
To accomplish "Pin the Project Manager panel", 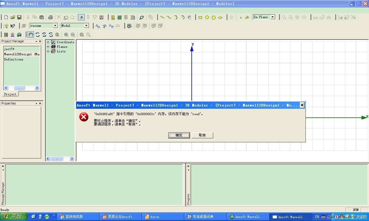I will click(x=36, y=41).
